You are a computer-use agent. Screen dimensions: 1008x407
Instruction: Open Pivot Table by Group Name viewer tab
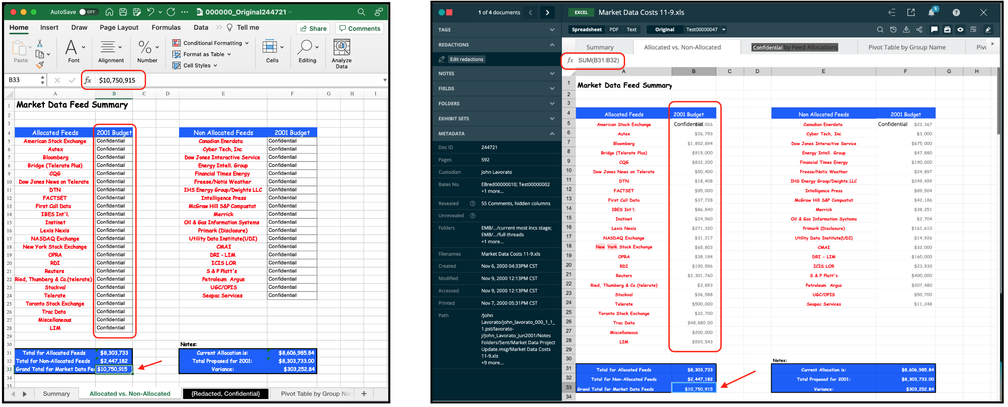tap(907, 47)
